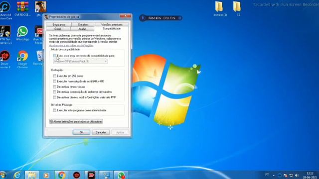Select the gta_sa desktop shortcut

(40, 9)
